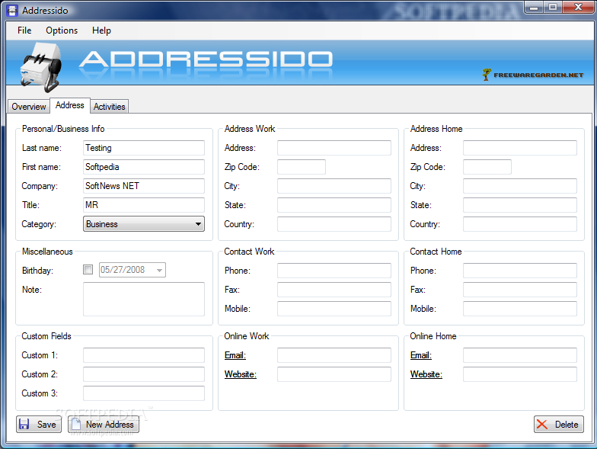597x449 pixels.
Task: Click the New Address button
Action: pyautogui.click(x=104, y=424)
